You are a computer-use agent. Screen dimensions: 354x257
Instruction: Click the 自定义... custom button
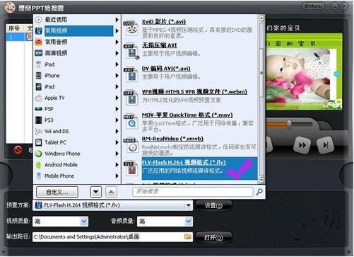(x=57, y=192)
